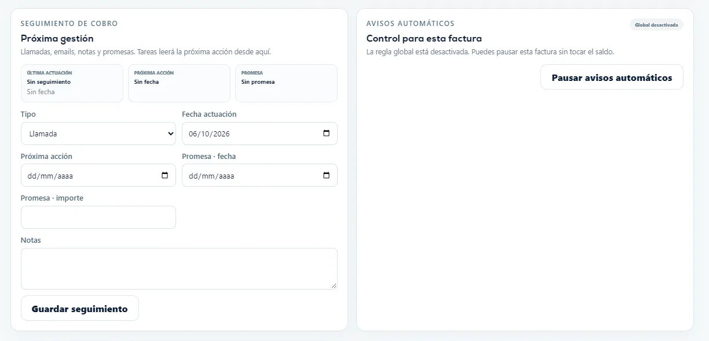Screen dimensions: 709x341
Task: Open calendar picker for Promesa · fecha
Action: 326,175
